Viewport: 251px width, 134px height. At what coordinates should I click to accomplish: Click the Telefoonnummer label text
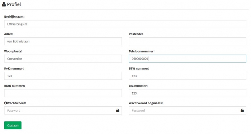coord(142,51)
